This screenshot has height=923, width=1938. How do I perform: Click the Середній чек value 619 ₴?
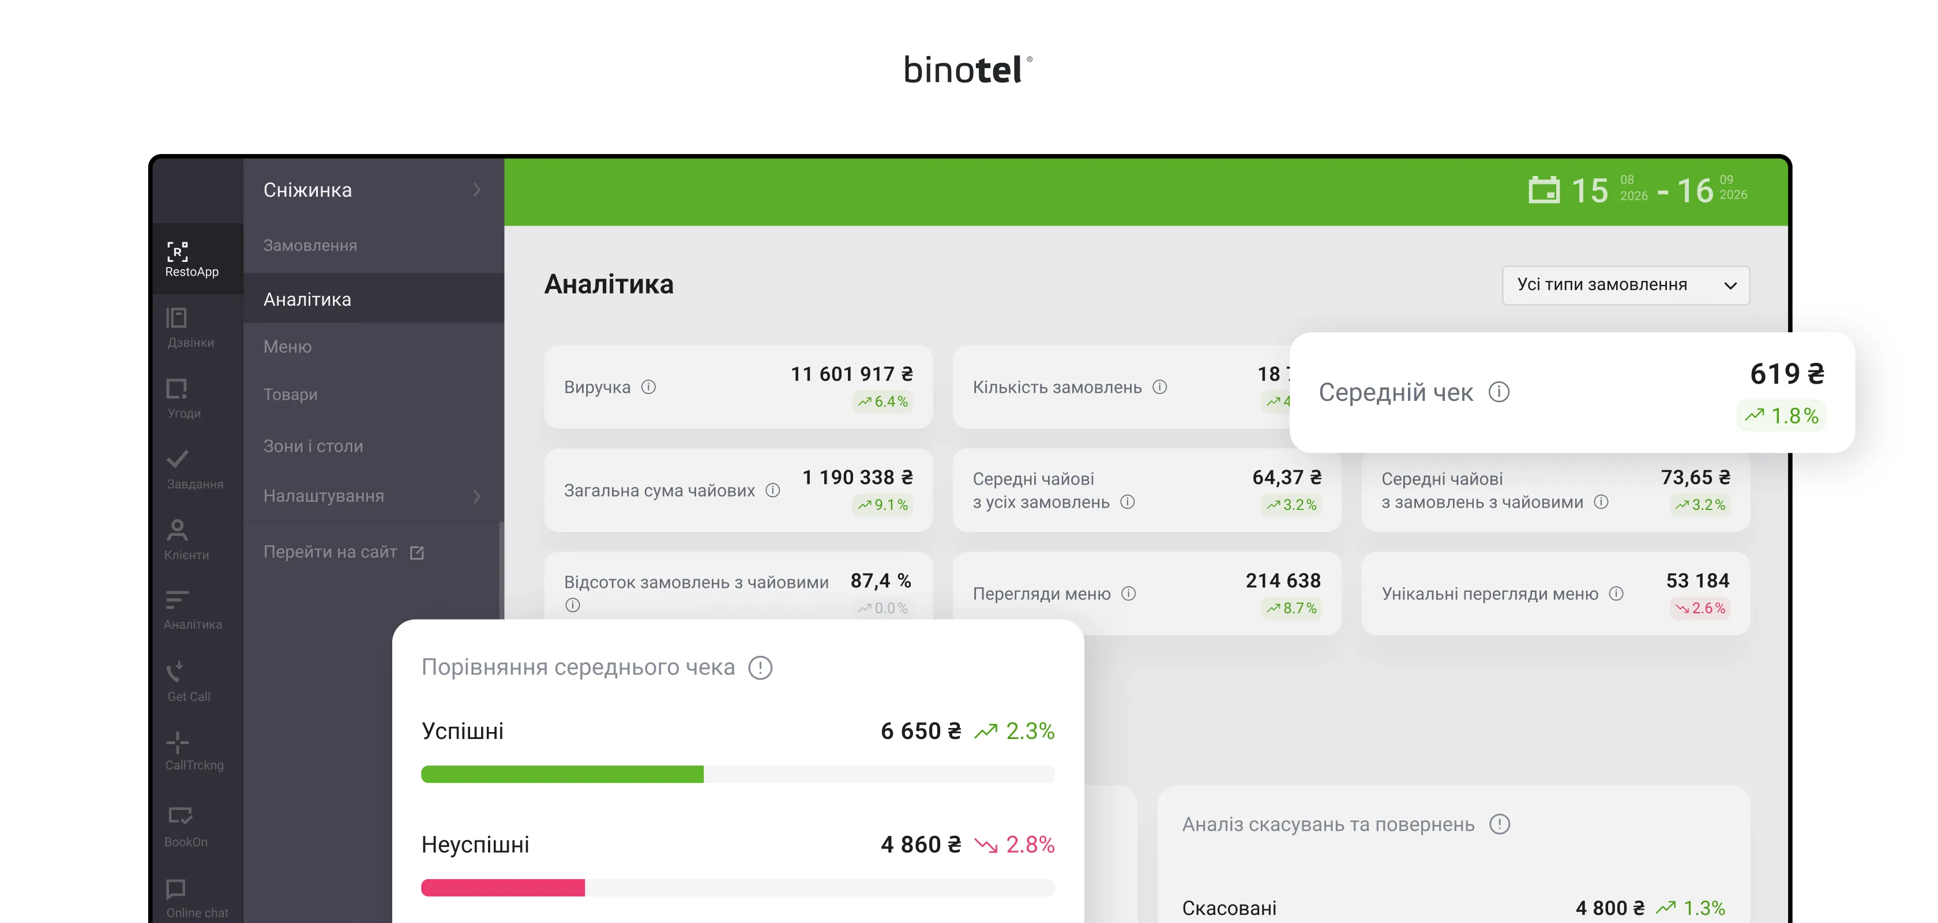click(1787, 373)
